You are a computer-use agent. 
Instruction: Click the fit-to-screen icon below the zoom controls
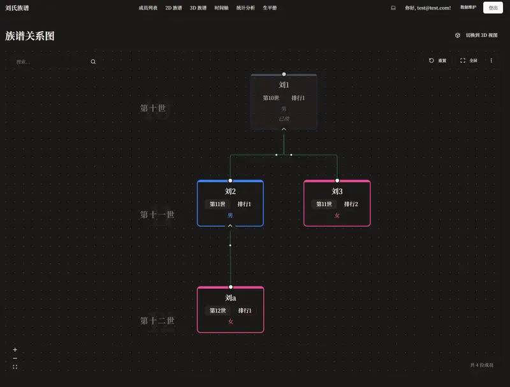click(15, 367)
